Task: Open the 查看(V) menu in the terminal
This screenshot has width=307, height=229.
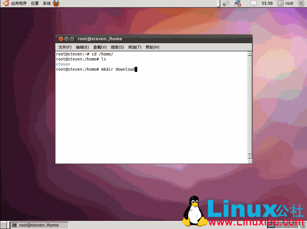Action: [x=100, y=47]
